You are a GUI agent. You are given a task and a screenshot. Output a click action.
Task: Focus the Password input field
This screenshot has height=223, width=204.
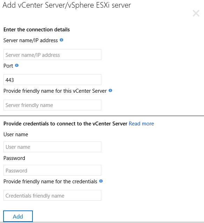click(52, 170)
